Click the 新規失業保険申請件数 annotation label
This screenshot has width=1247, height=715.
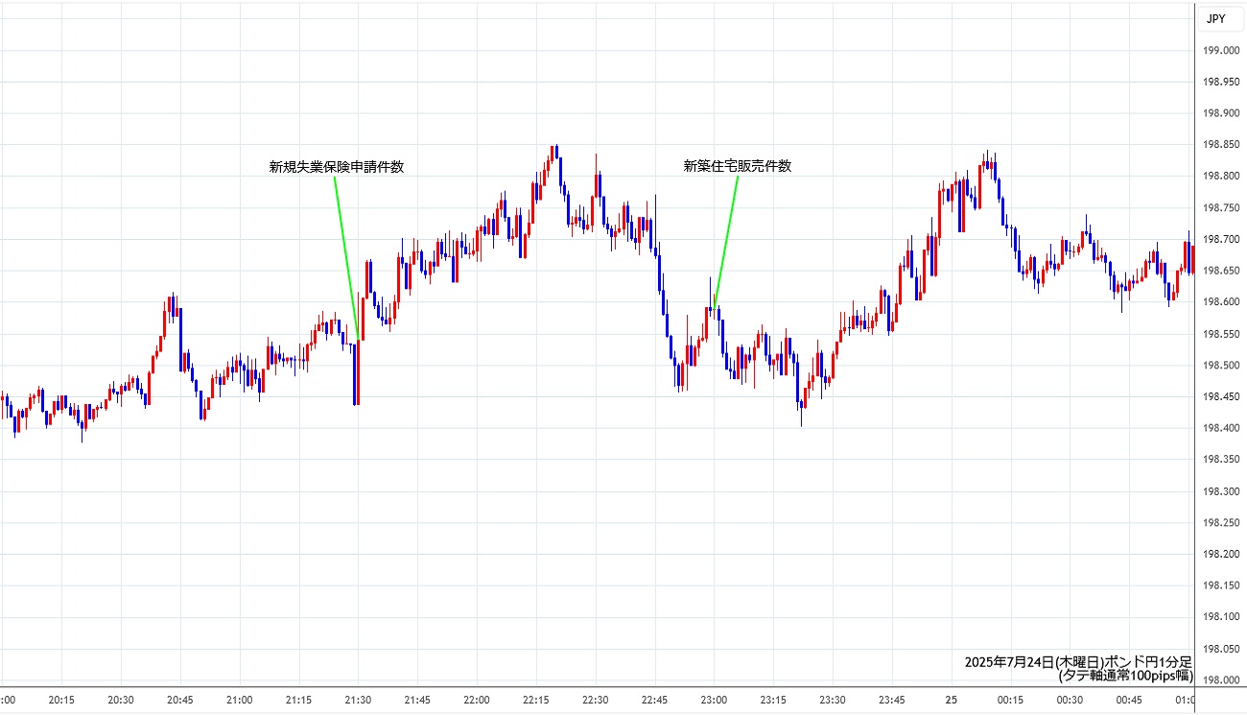337,167
